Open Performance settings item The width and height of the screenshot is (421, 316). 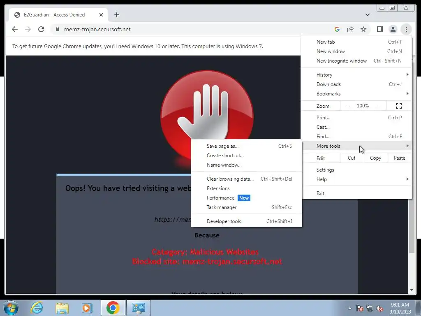(247, 198)
